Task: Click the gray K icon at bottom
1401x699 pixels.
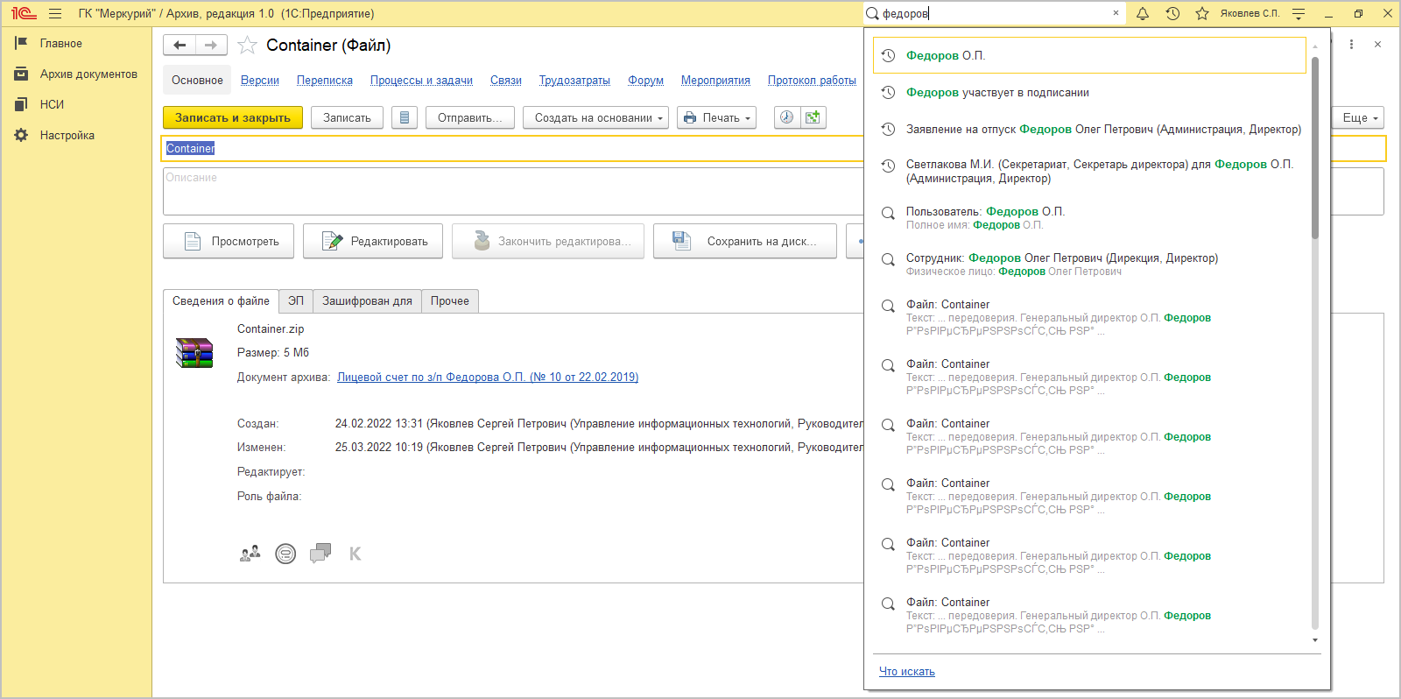Action: (x=355, y=554)
